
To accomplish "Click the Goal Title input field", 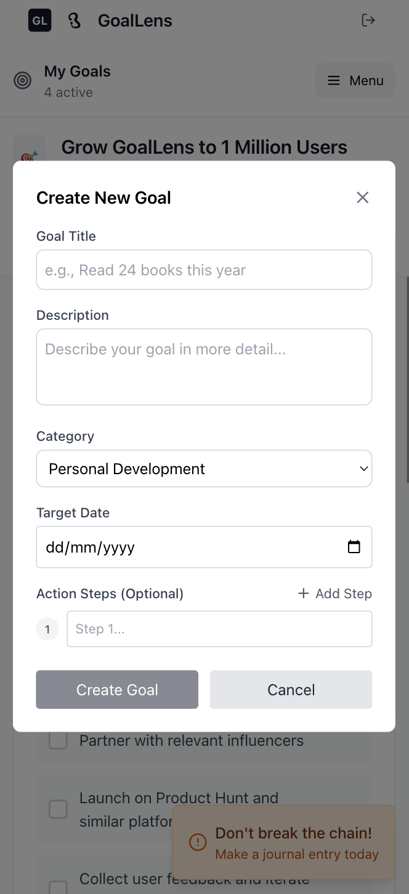I will pos(204,270).
